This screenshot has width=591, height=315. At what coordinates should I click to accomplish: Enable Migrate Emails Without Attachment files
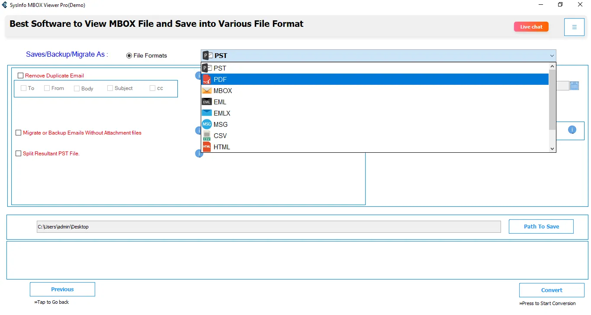(x=18, y=133)
